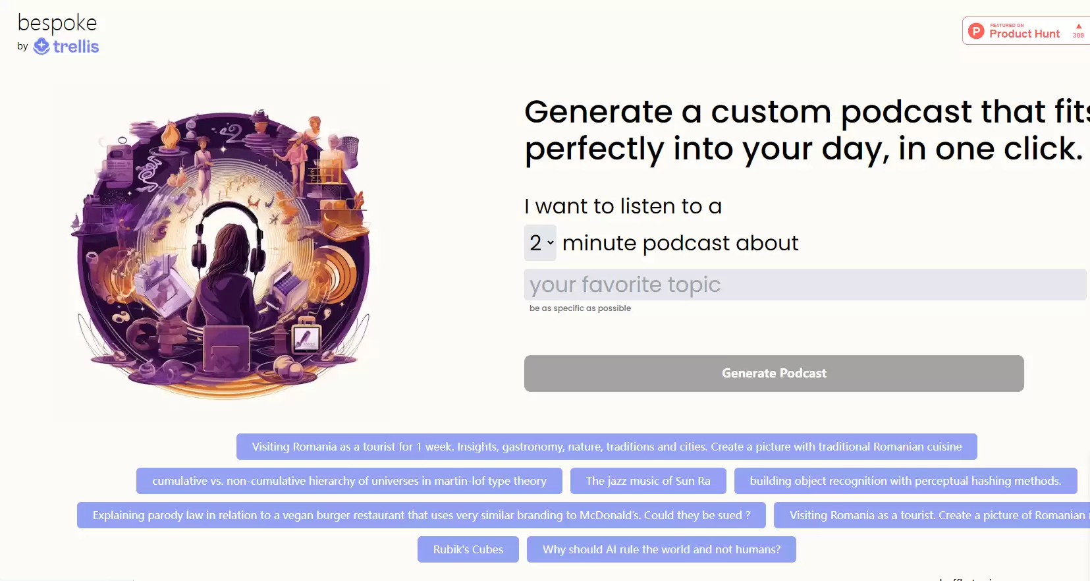Click the Product Hunt P icon

click(976, 31)
